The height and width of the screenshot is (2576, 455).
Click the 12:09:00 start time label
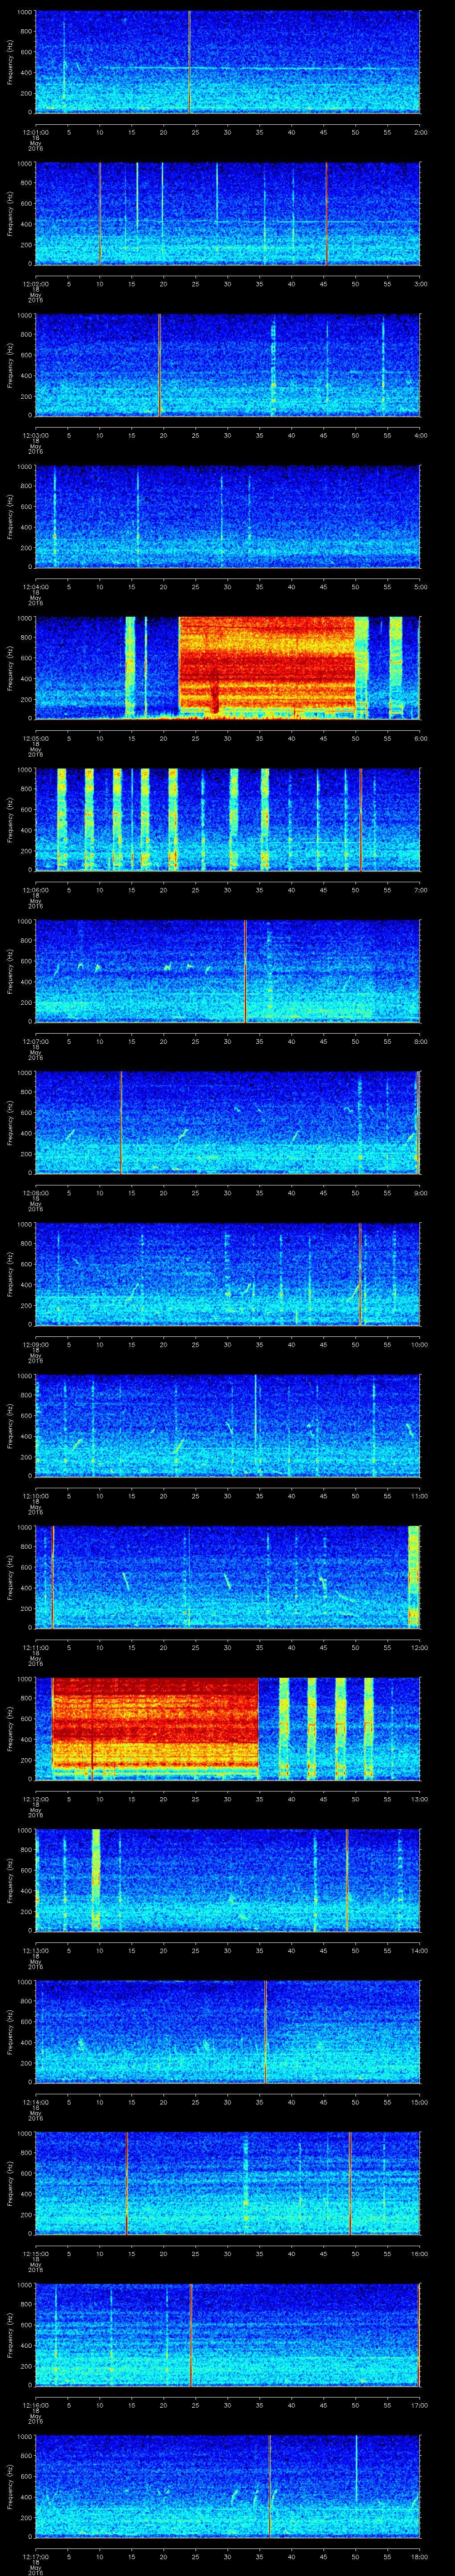(x=35, y=1345)
